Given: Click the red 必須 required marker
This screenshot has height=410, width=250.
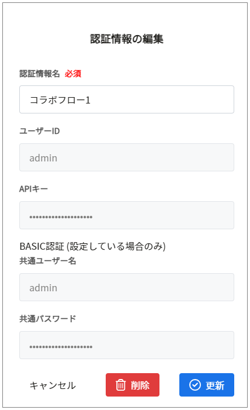Looking at the screenshot, I should point(73,74).
